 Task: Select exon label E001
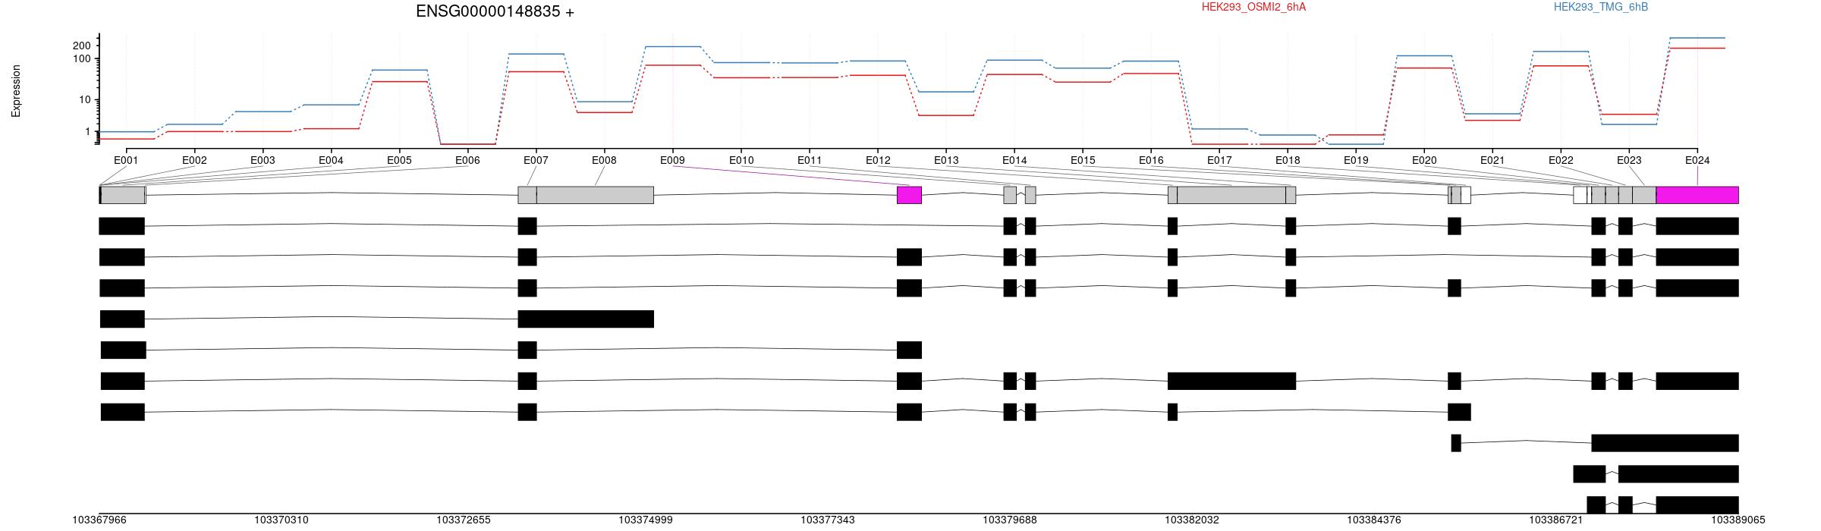click(x=126, y=160)
